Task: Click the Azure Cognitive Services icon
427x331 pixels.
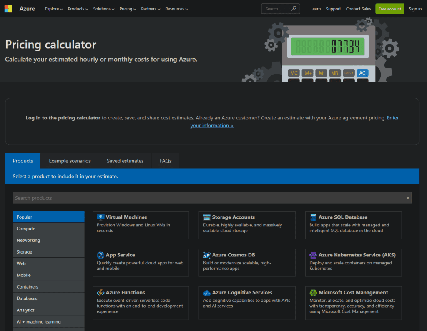Action: click(206, 293)
